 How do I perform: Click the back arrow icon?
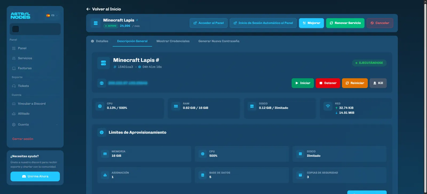click(x=88, y=9)
